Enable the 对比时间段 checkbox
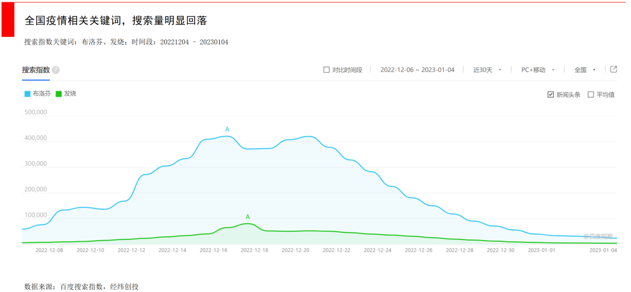This screenshot has height=292, width=631. pos(327,70)
